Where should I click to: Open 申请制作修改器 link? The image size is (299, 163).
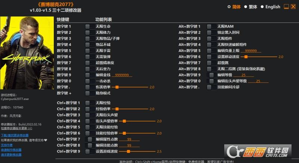click(11, 150)
